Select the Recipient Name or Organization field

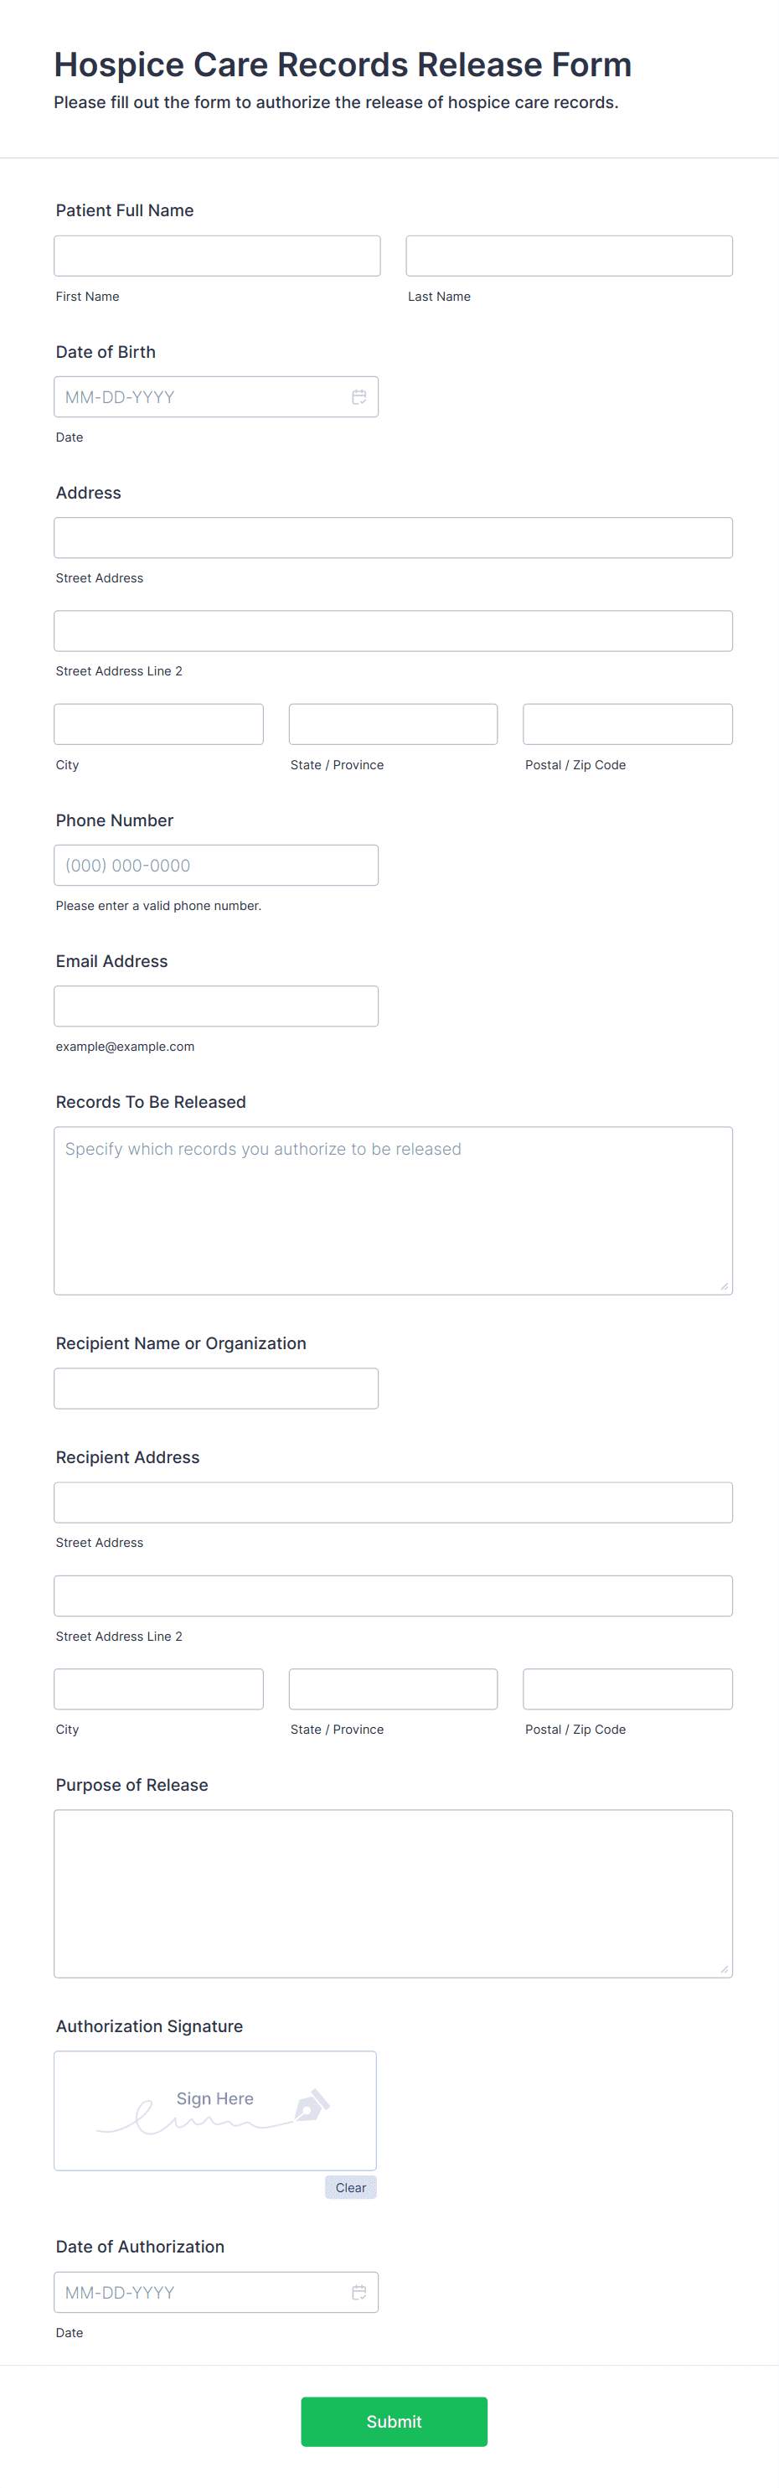pyautogui.click(x=216, y=1388)
